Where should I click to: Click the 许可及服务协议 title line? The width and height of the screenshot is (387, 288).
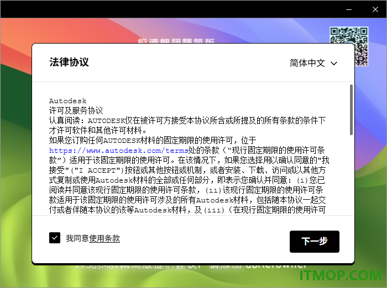[76, 110]
